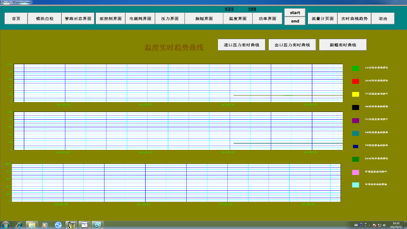Viewport: 407px width, 229px height.
Task: Click the trend chart taskbar icon
Action: [x=84, y=225]
